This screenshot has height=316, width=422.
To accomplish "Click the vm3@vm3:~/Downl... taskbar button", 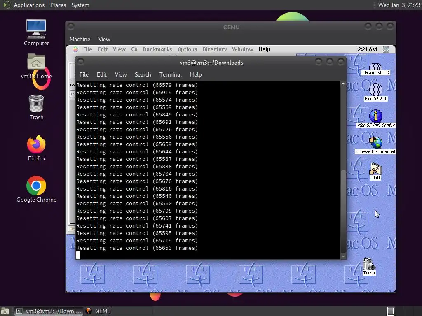I will (x=48, y=311).
